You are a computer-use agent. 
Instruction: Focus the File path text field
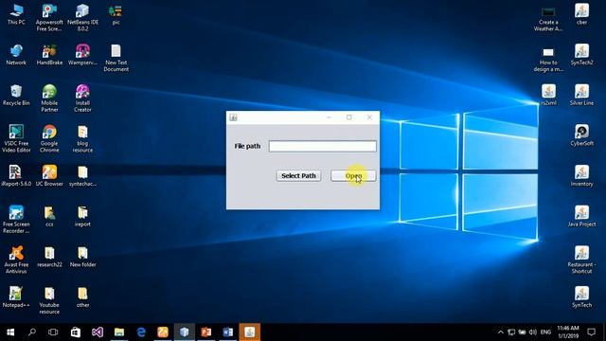(323, 146)
